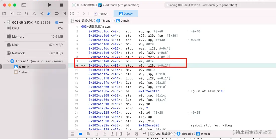Click line number 16 in the gutter

click(x=76, y=91)
